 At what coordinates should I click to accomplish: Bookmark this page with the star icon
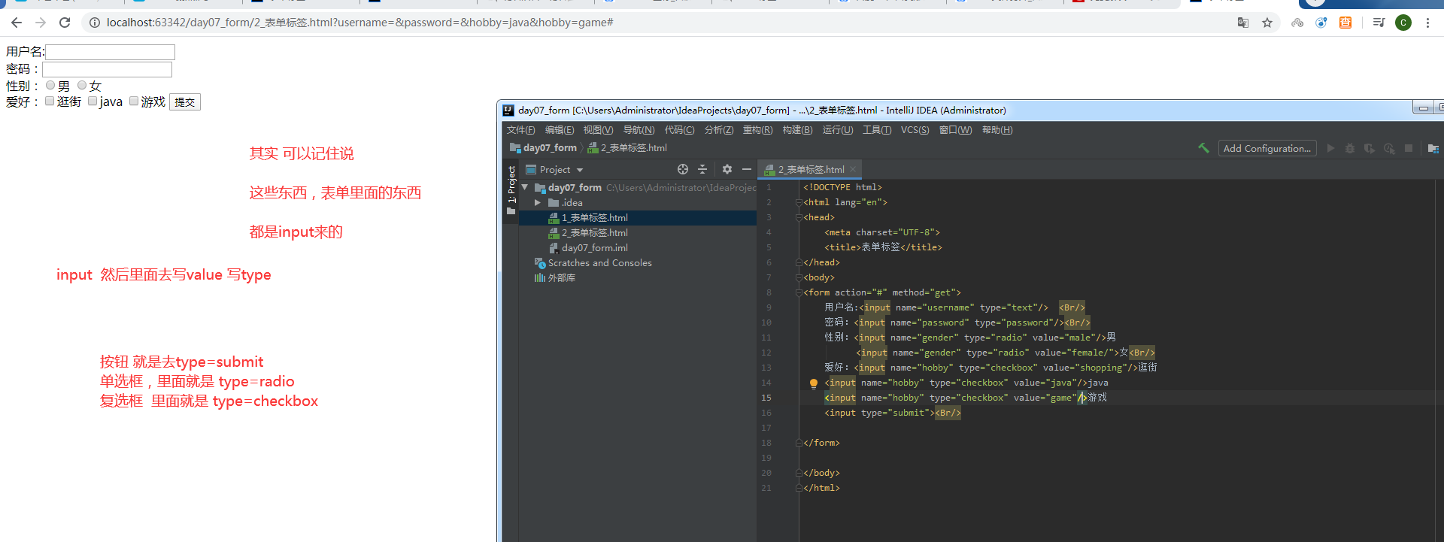pyautogui.click(x=1267, y=23)
